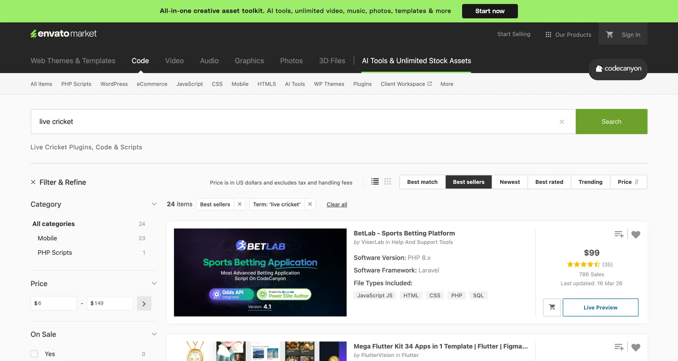This screenshot has height=361, width=678.
Task: Open Client Workspace external link
Action: (406, 84)
